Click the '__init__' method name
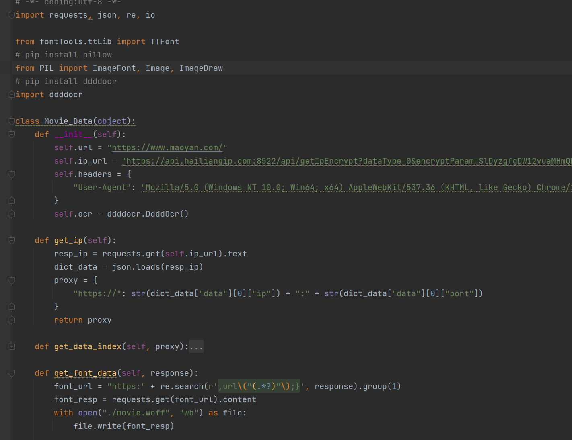This screenshot has width=572, height=440. tap(73, 135)
